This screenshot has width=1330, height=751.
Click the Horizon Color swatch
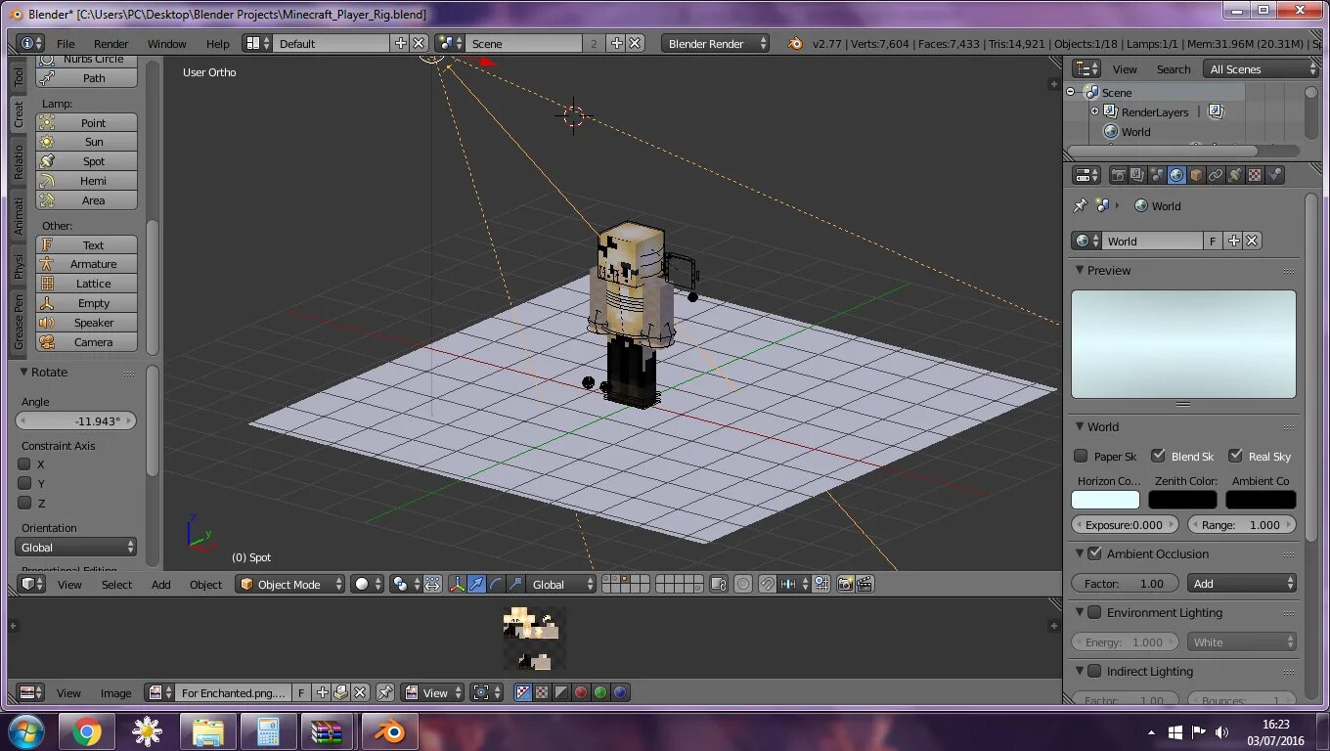click(x=1105, y=500)
